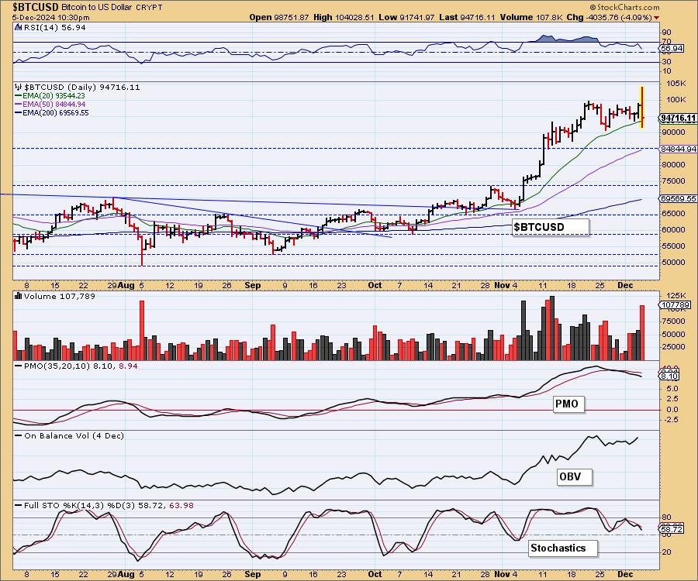Click the 50000 price axis label
Screen dimensions: 698x581
click(673, 263)
